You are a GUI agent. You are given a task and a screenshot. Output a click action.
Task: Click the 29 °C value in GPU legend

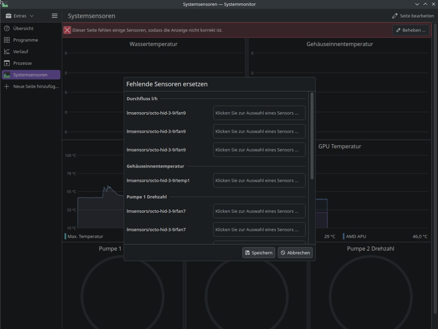point(330,236)
